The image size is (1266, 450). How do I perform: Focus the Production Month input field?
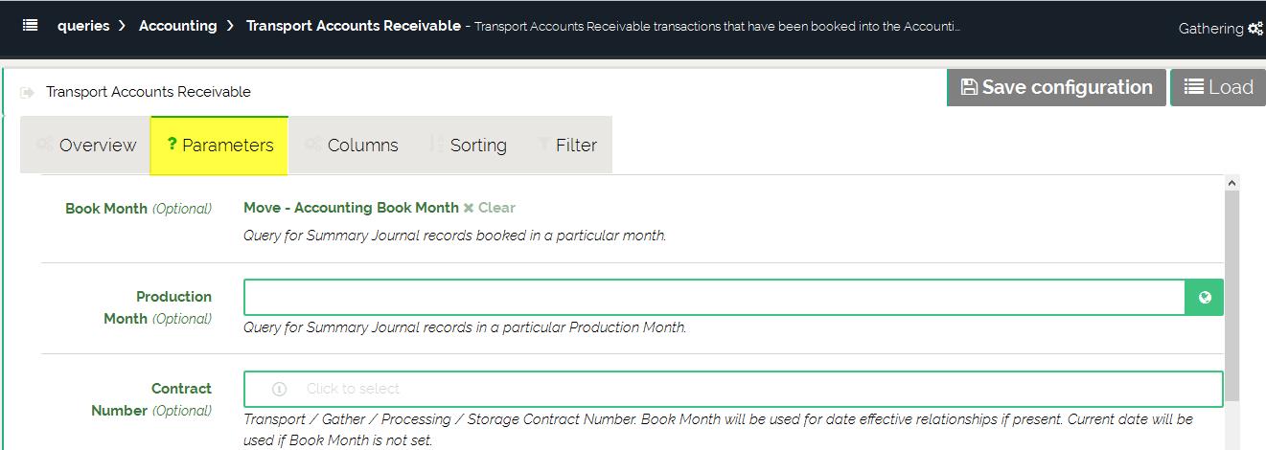714,298
